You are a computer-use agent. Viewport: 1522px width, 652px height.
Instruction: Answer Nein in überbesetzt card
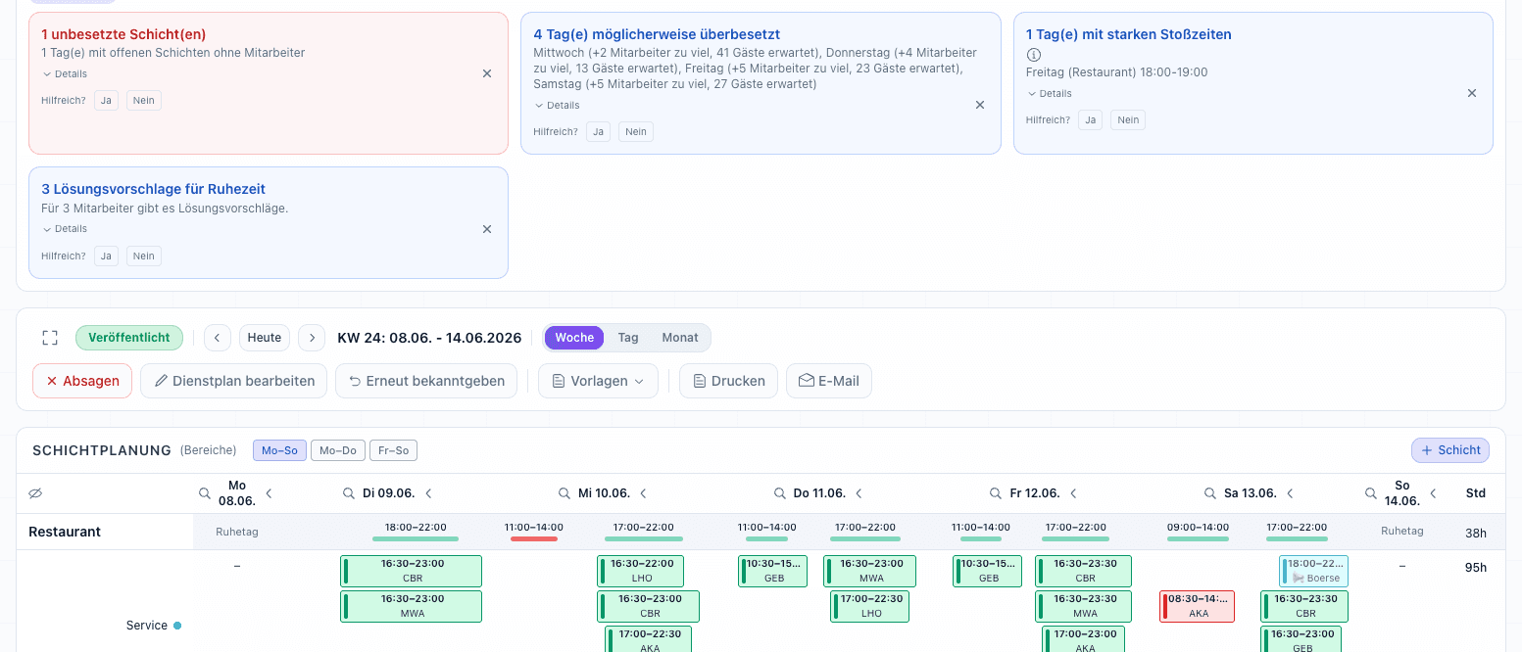tap(637, 131)
